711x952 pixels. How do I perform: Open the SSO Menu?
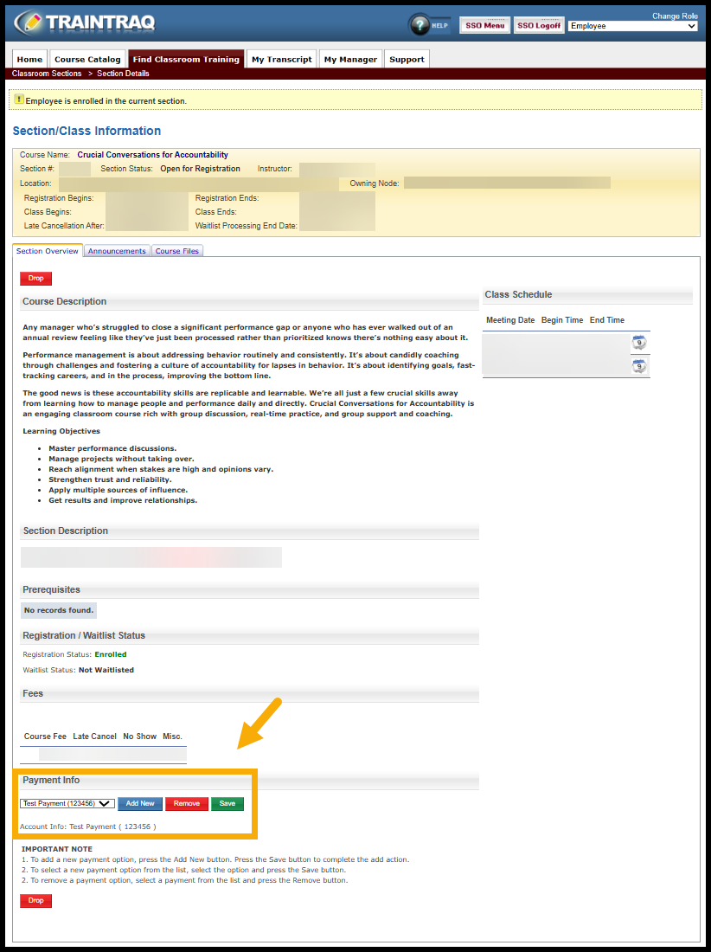(x=484, y=25)
